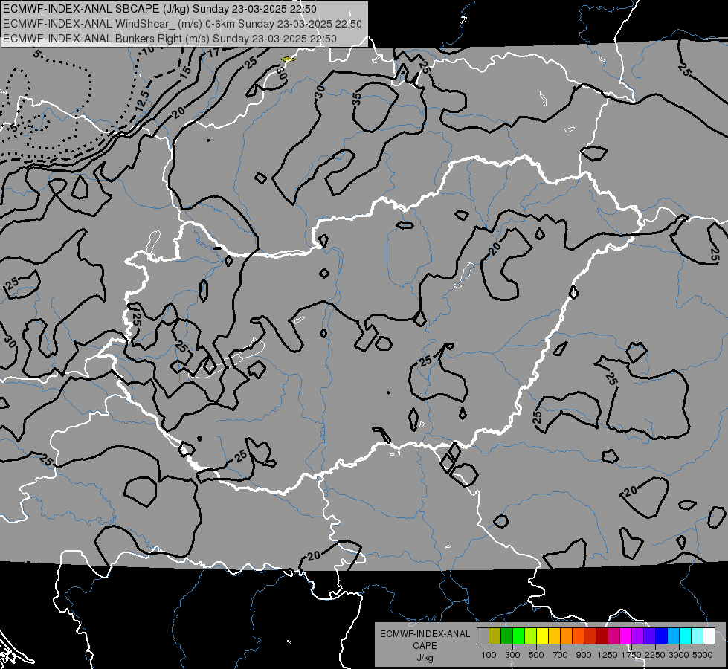
Task: Pick the gray swatch in CAPE legend
Action: [x=483, y=636]
